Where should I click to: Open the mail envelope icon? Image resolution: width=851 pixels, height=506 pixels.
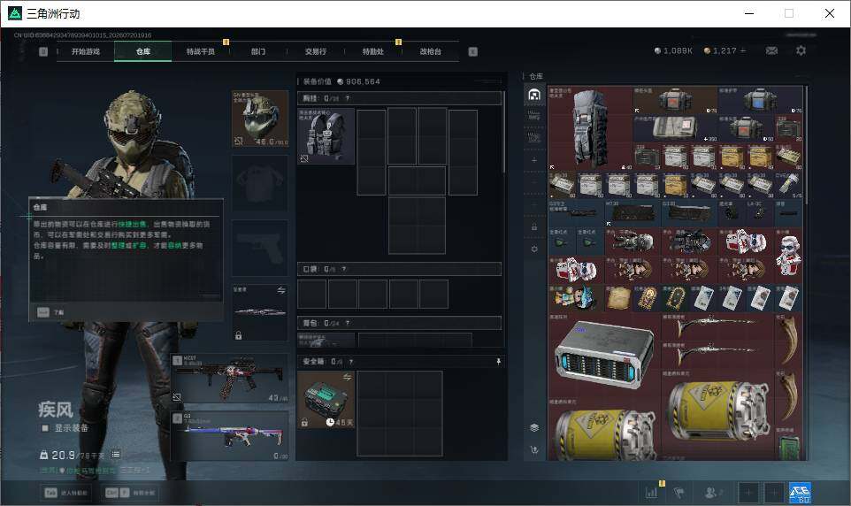click(771, 50)
